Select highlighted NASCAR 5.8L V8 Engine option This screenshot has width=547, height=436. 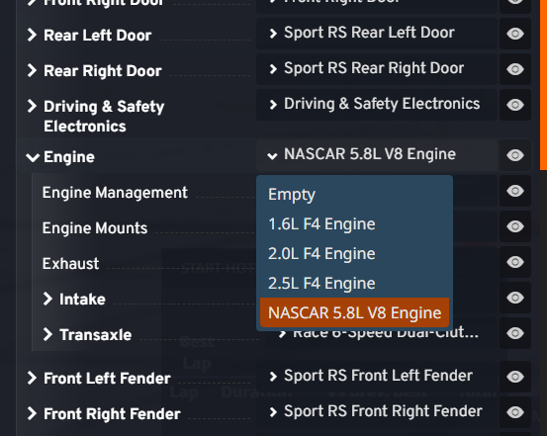point(354,312)
